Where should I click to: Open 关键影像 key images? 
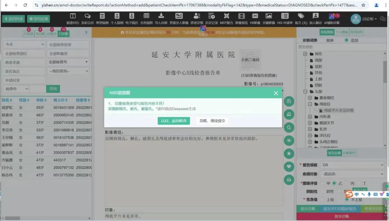click(x=269, y=19)
